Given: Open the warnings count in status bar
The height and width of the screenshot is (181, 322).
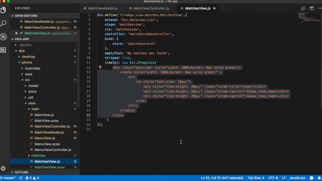Looking at the screenshot, I should [x=36, y=178].
